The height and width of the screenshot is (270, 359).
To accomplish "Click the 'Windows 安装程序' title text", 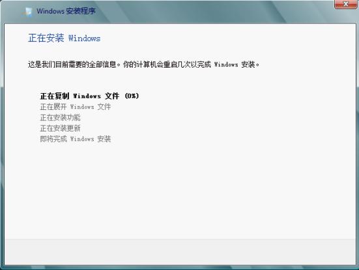I will (66, 11).
